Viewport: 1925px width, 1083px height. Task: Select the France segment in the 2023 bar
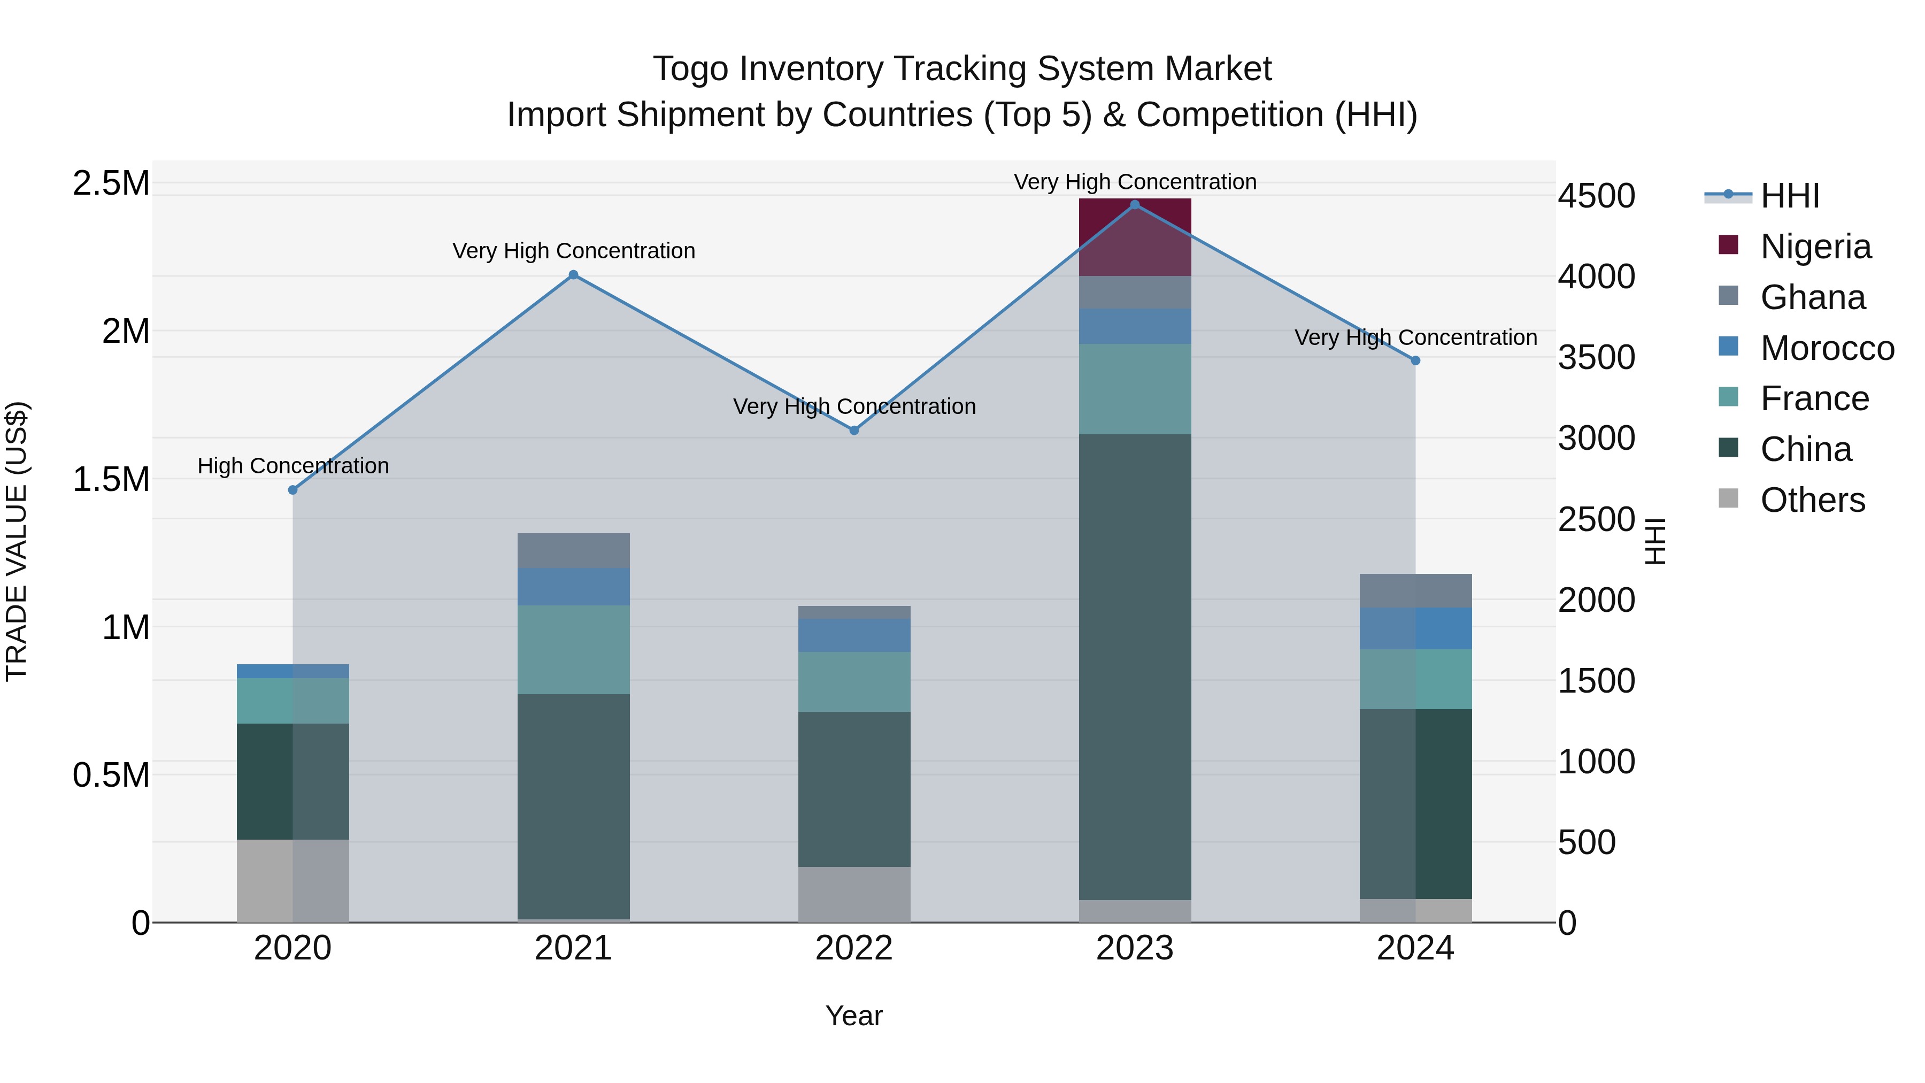pos(1135,389)
